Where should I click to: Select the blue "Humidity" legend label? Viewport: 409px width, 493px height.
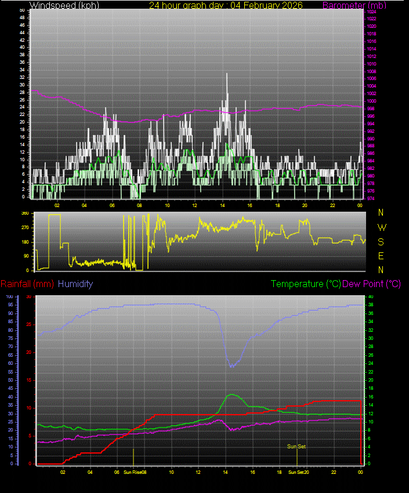point(75,284)
